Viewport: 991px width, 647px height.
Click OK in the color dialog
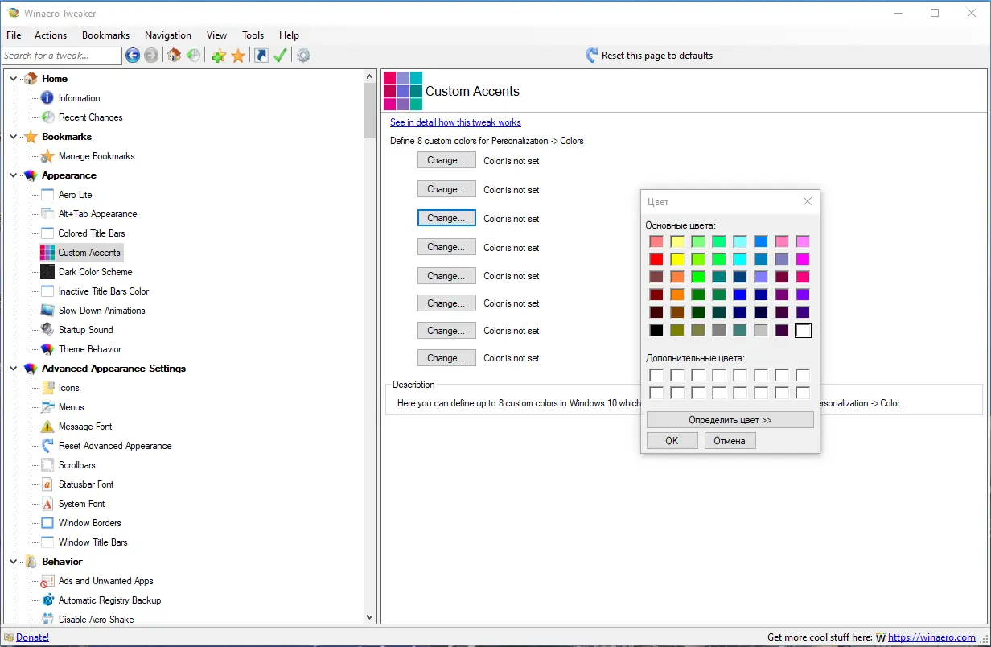pyautogui.click(x=672, y=441)
